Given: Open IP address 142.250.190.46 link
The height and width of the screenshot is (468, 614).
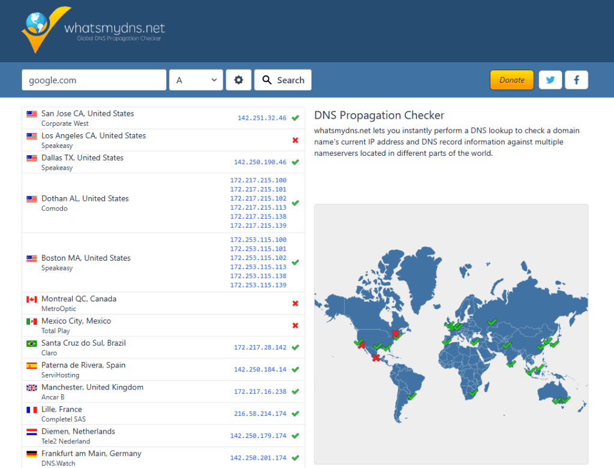Looking at the screenshot, I should coord(260,162).
